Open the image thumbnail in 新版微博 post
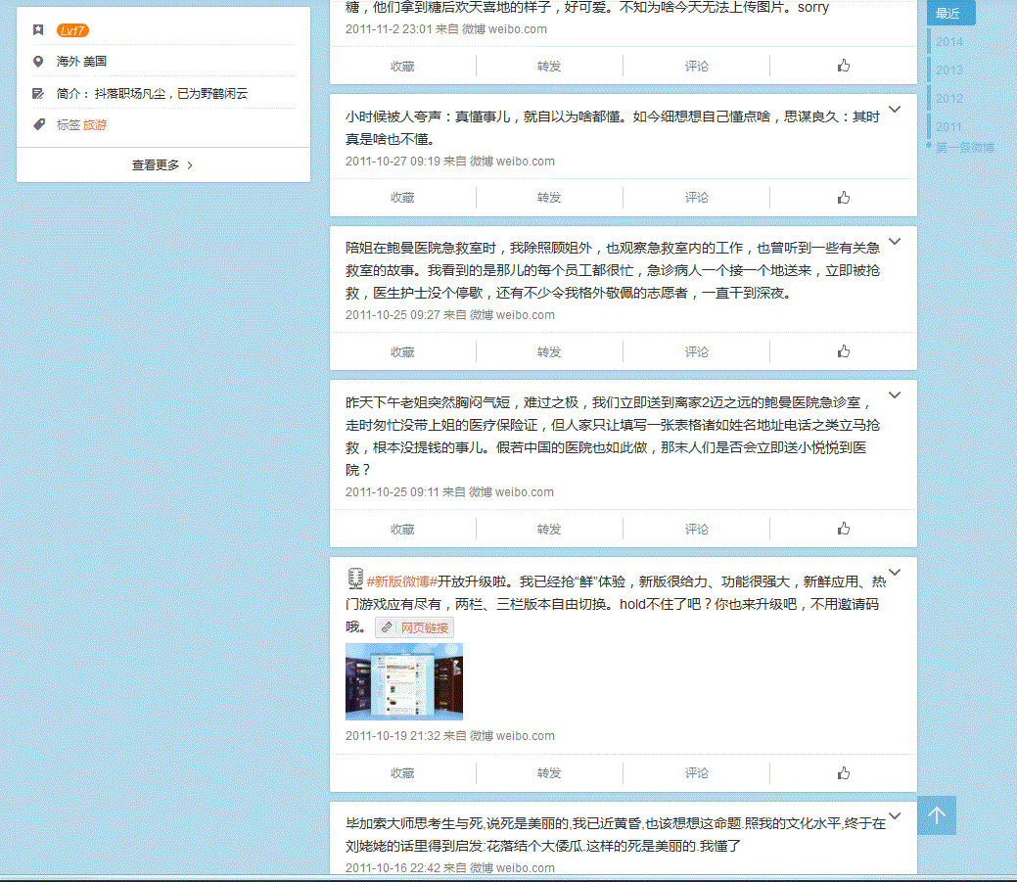The image size is (1017, 882). tap(403, 681)
